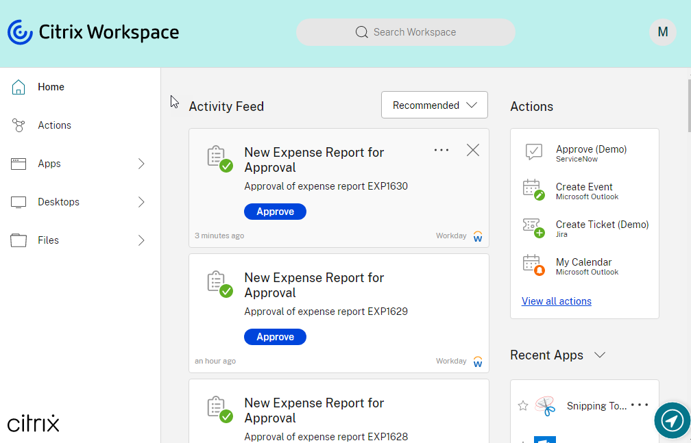Screen dimensions: 691x443
Task: Collapse the Recent Apps section
Action: click(x=600, y=355)
